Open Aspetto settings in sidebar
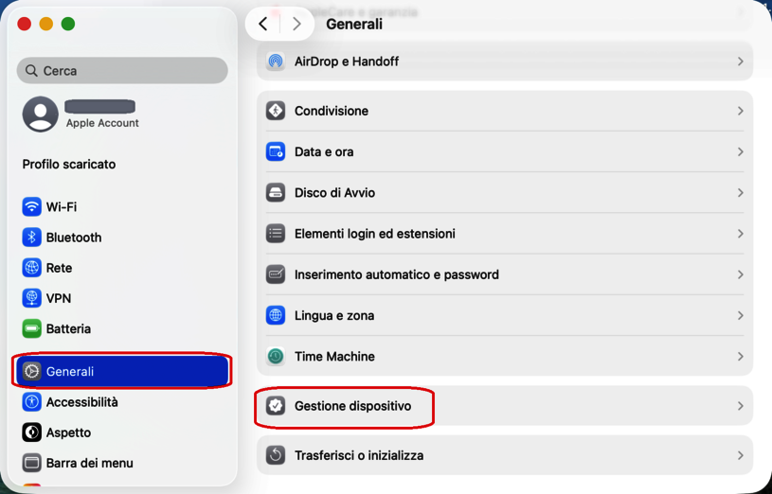The image size is (772, 494). 68,432
